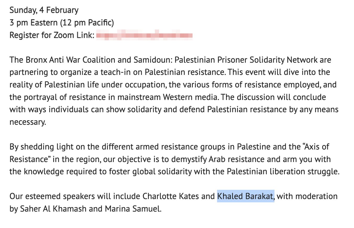Screen dimensions: 354x228
Task: Click the phrase By shedding light
Action: point(39,147)
